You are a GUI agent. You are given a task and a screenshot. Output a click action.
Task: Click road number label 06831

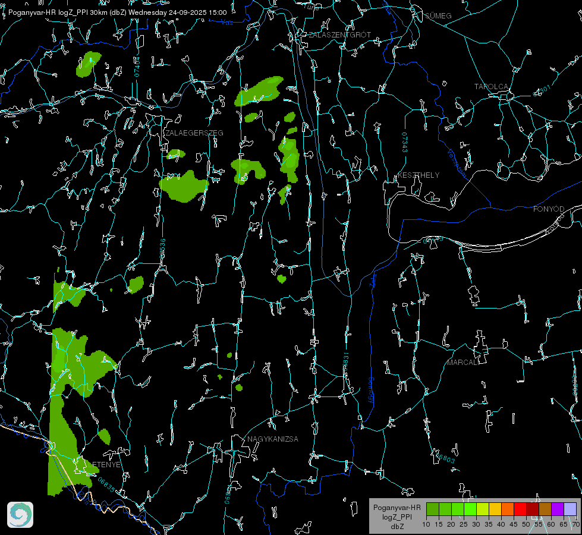click(x=345, y=362)
